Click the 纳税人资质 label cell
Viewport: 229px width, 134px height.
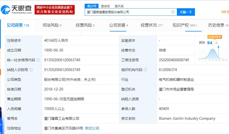[138, 99]
